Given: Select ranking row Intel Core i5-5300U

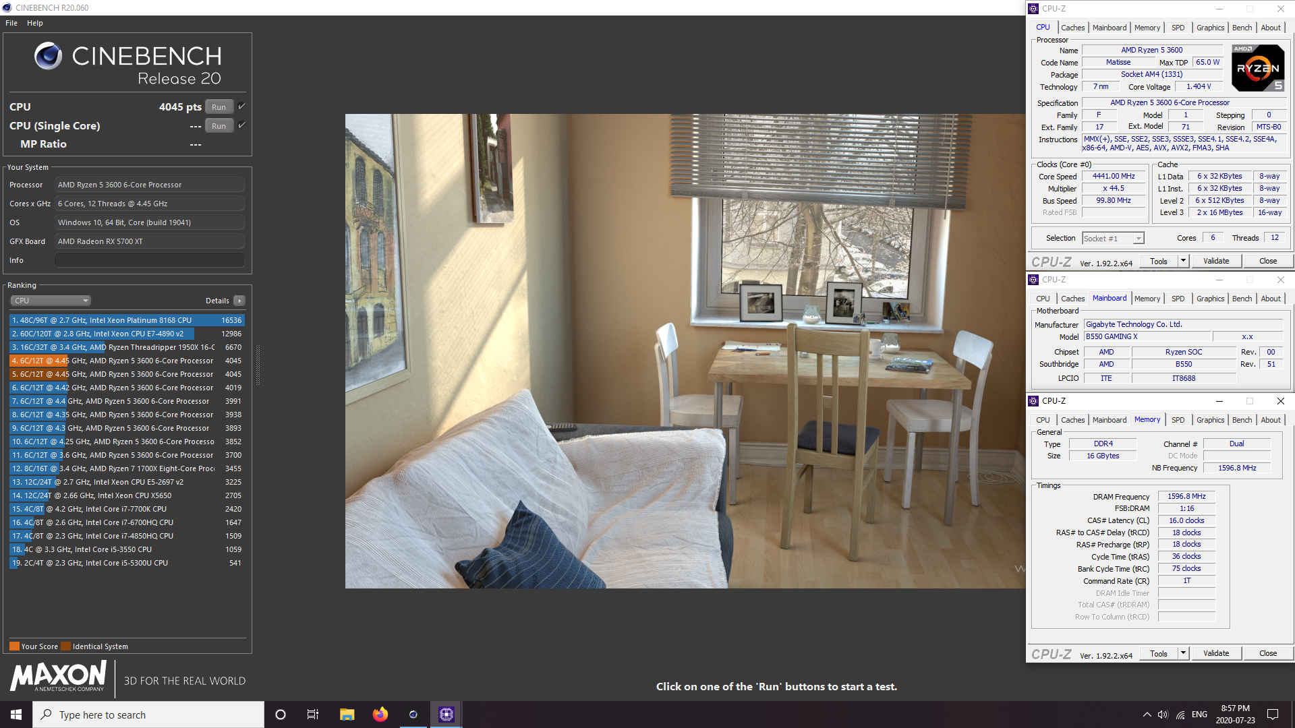Looking at the screenshot, I should (127, 563).
